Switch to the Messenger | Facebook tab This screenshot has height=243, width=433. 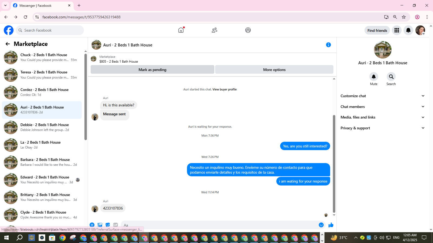point(42,5)
